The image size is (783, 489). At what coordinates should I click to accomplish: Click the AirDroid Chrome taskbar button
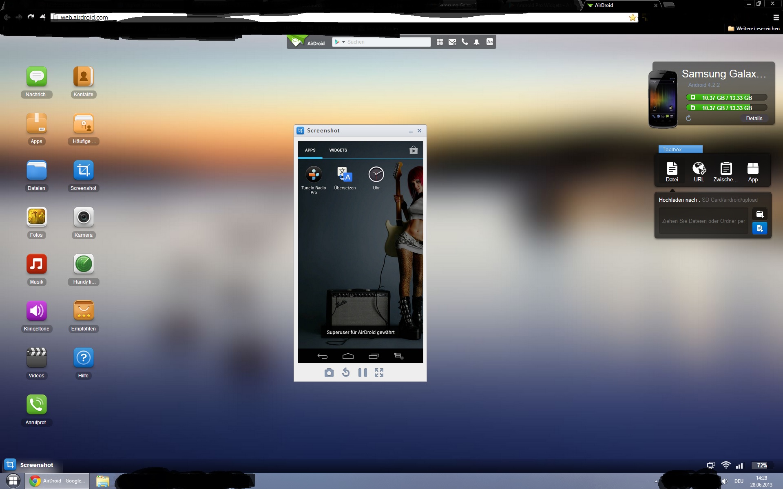click(58, 481)
